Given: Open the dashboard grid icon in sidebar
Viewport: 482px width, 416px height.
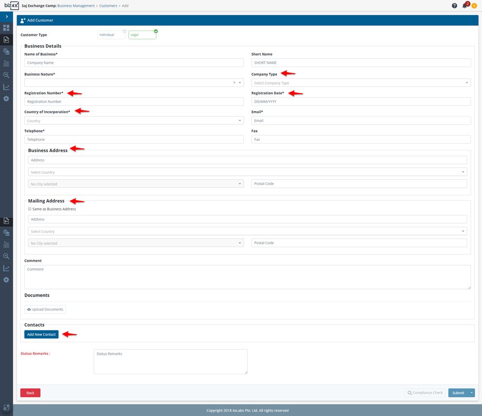Looking at the screenshot, I should (x=6, y=28).
